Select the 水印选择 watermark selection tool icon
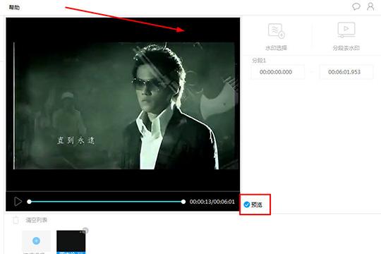381x254 pixels. click(277, 31)
